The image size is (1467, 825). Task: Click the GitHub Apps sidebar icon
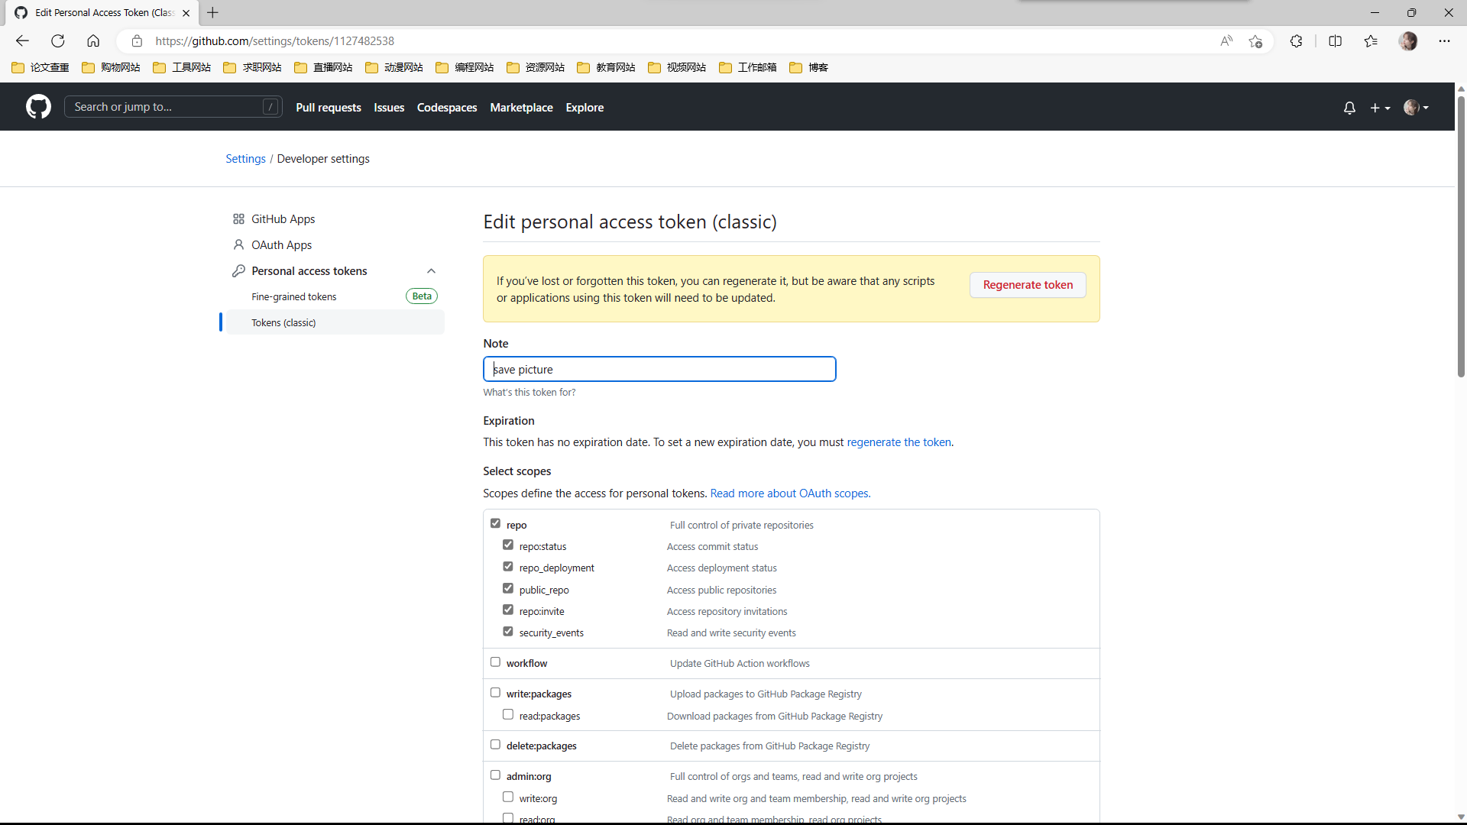coord(238,219)
